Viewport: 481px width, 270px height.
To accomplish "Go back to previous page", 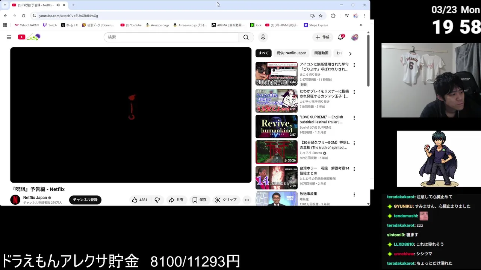I will pos(5,16).
